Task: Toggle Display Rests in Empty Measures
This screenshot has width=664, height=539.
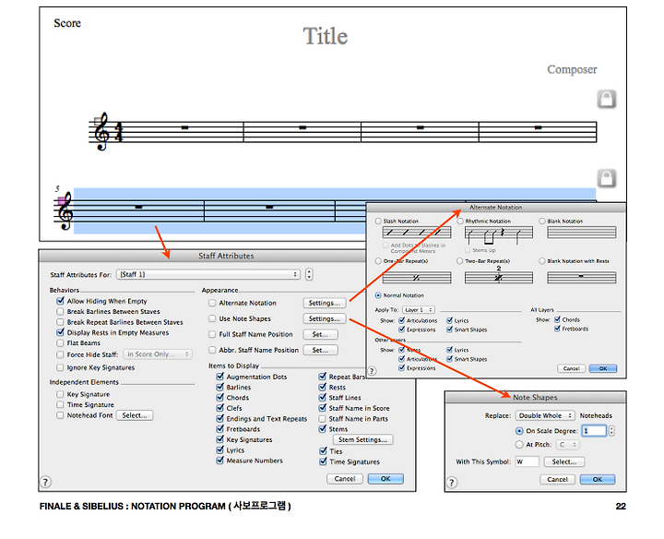Action: click(60, 332)
